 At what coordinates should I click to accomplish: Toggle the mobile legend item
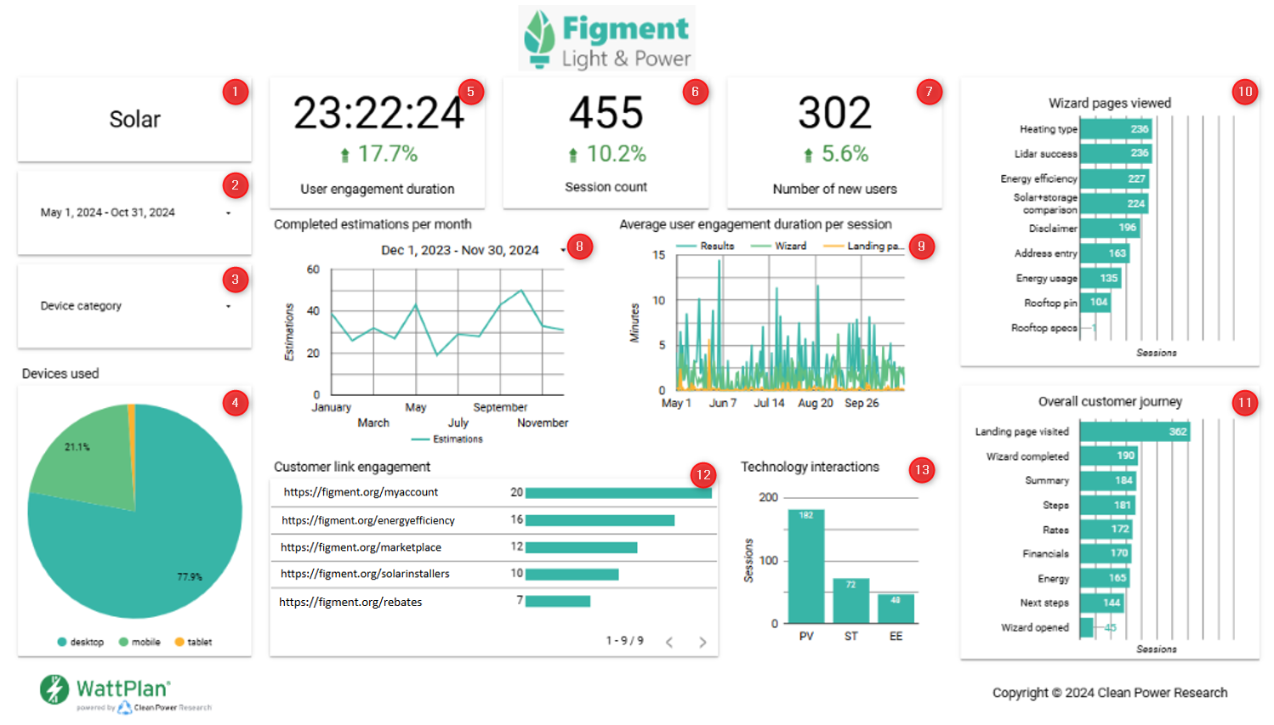[x=139, y=642]
